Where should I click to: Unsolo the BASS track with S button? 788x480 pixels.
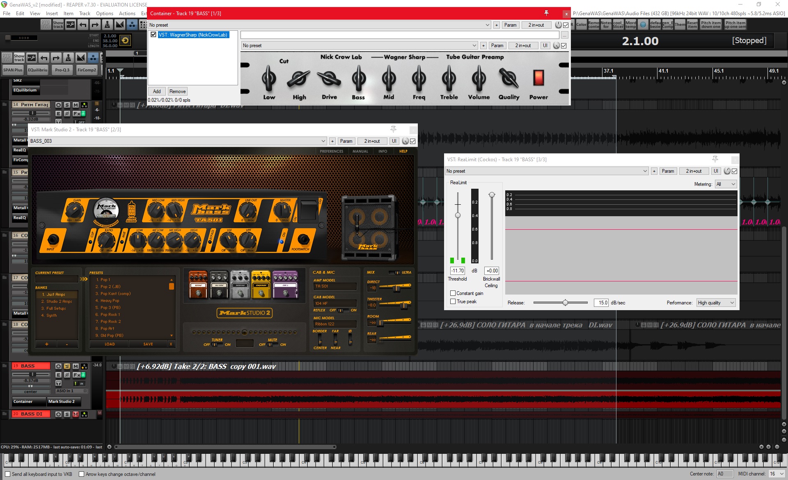(x=67, y=366)
